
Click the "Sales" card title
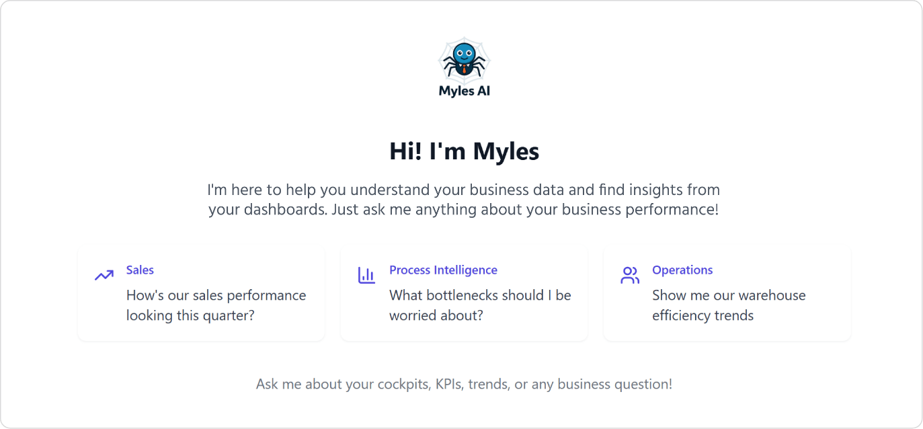pos(140,270)
